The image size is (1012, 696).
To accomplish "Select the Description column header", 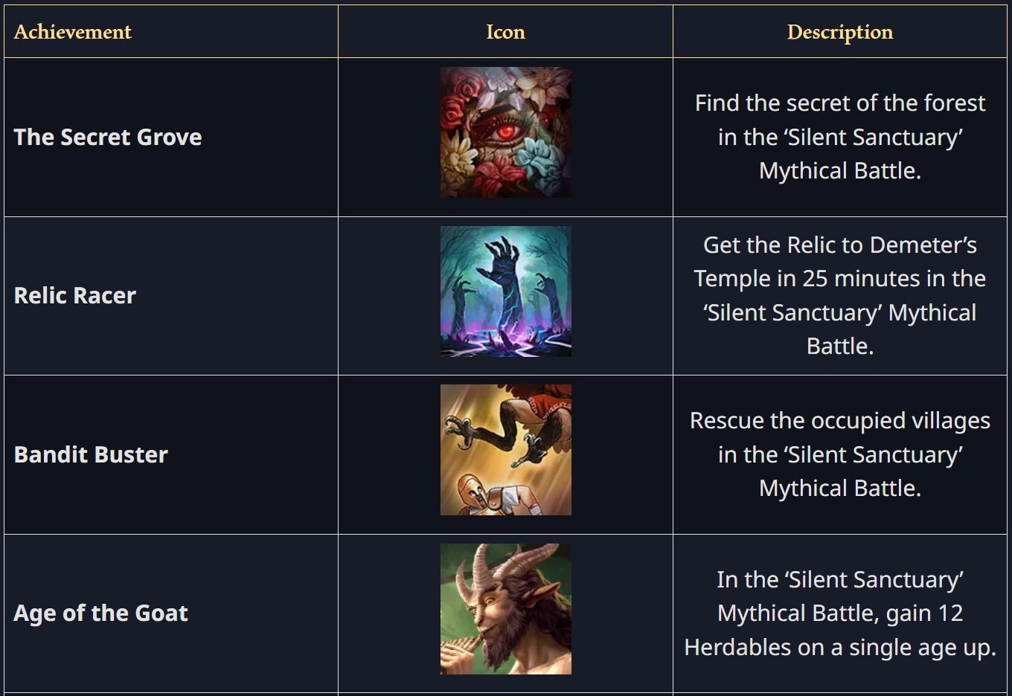I will (x=839, y=32).
